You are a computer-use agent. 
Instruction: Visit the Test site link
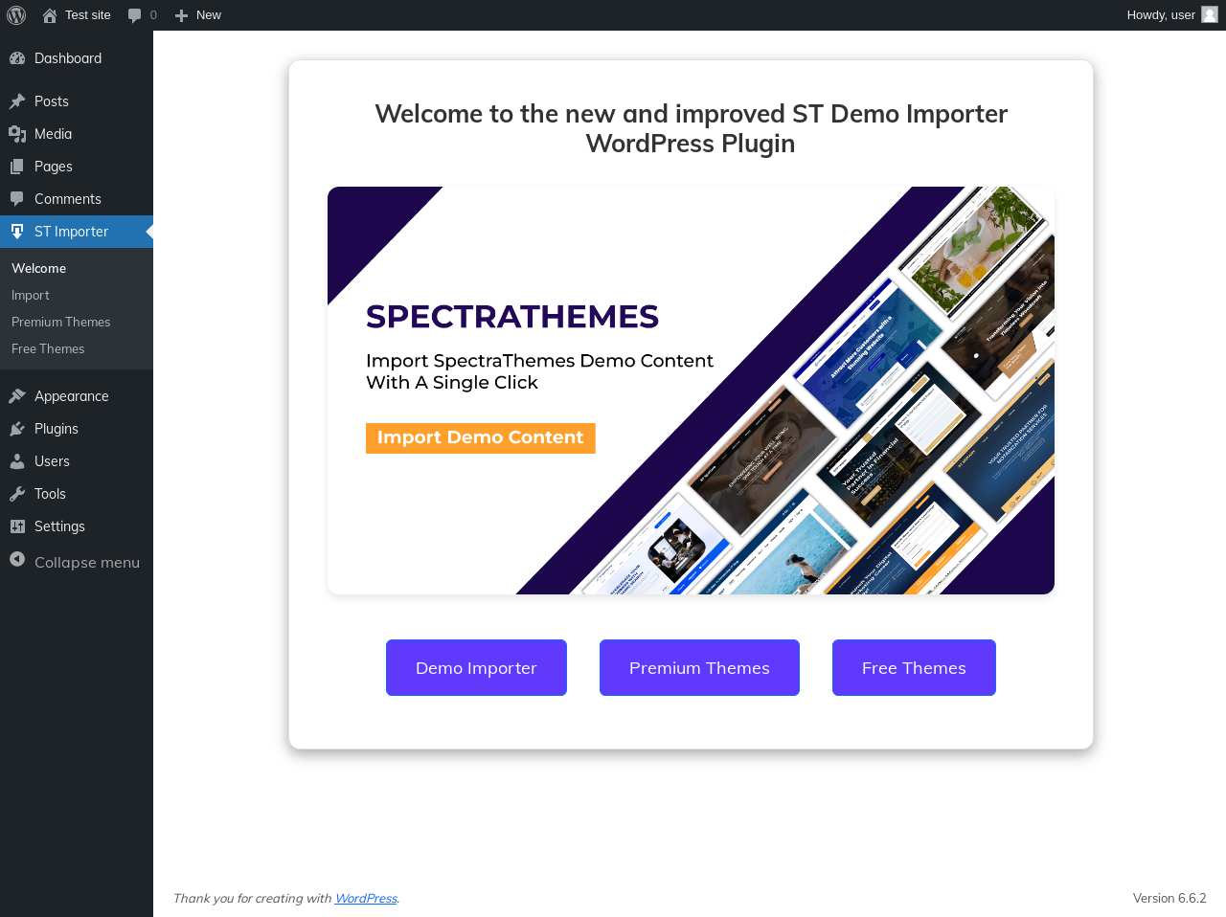point(88,15)
